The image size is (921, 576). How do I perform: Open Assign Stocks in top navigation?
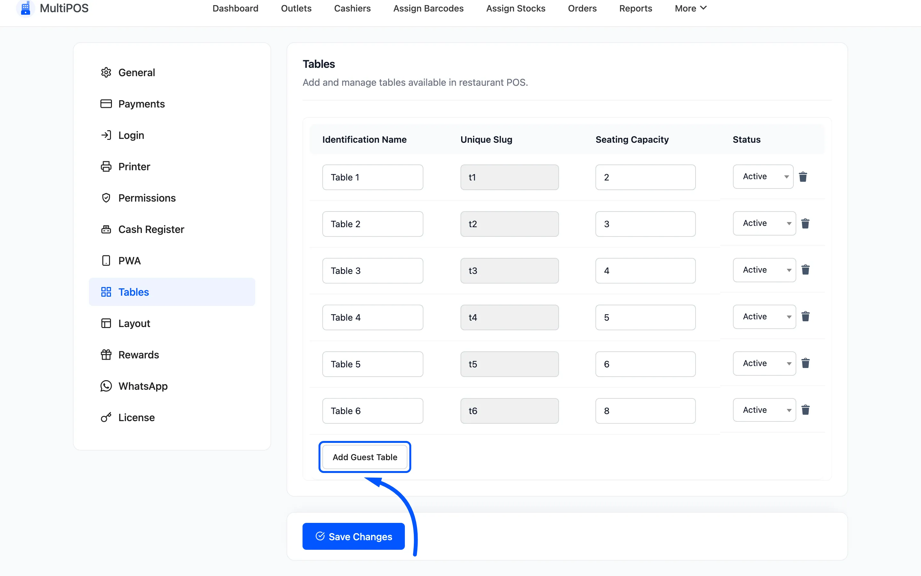[516, 8]
